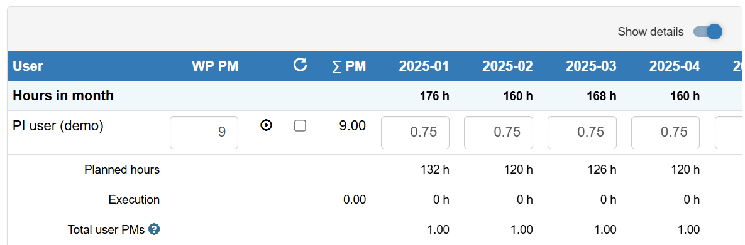
Task: Click the ∑ PM column header
Action: [349, 66]
